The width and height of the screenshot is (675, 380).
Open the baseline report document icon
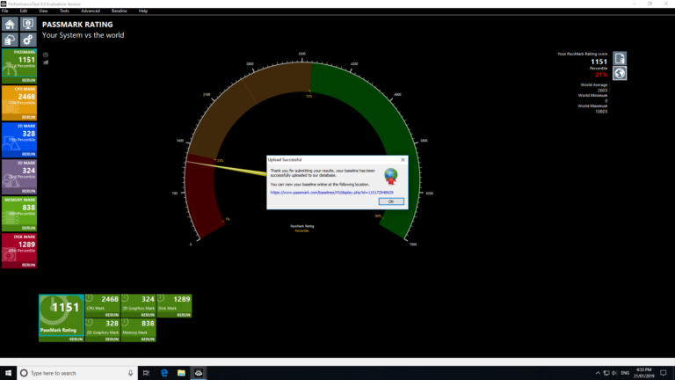620,58
